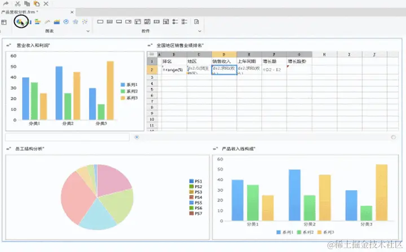
Task: Click the 增长趋势 header cell
Action: click(x=299, y=61)
